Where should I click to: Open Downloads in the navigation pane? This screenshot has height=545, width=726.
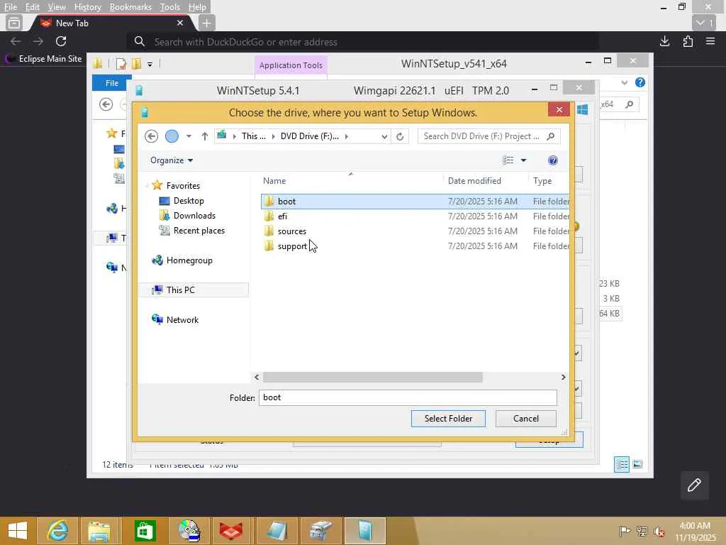(194, 216)
